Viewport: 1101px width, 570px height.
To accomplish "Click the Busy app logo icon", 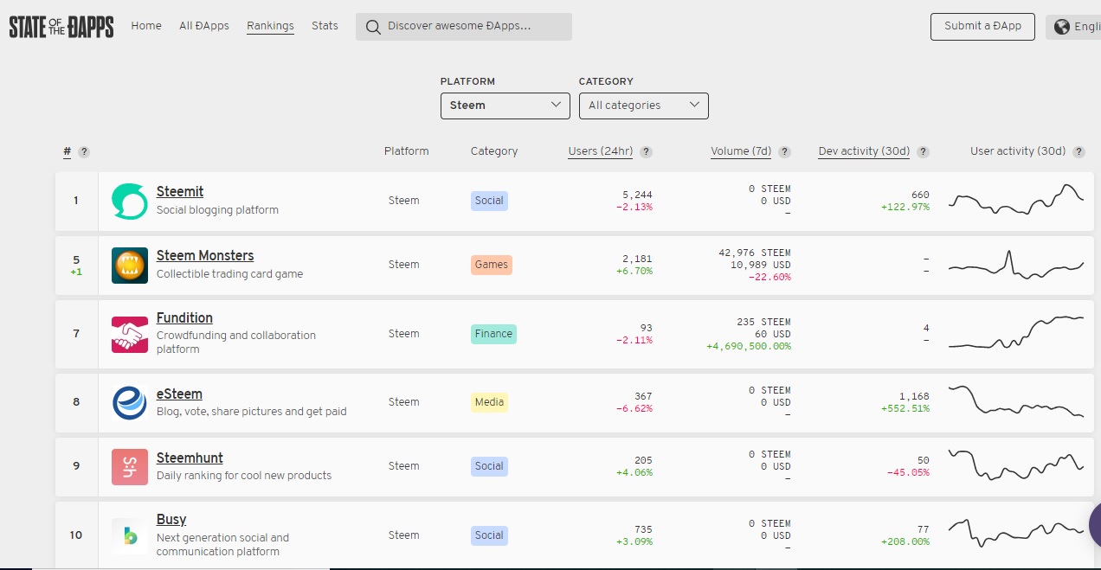I will tap(130, 535).
